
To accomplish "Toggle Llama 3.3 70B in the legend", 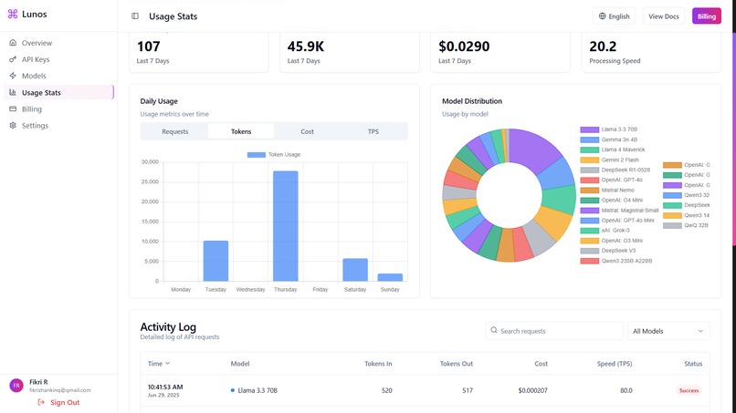I will (609, 129).
